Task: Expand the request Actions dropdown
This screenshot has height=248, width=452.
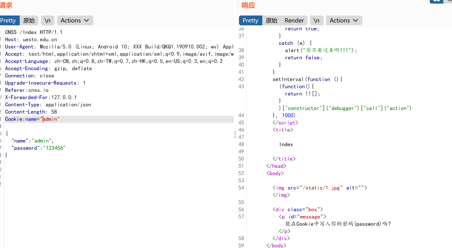Action: 75,20
